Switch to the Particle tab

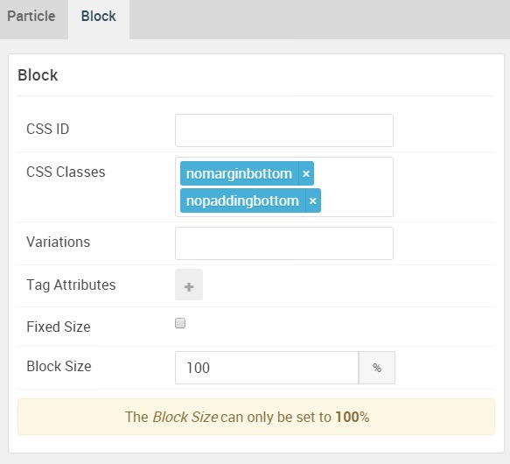(31, 17)
